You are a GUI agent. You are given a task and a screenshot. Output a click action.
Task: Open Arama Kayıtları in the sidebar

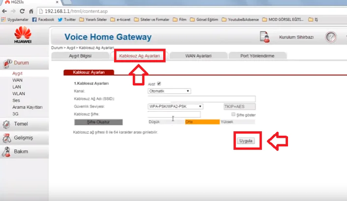coord(28,107)
